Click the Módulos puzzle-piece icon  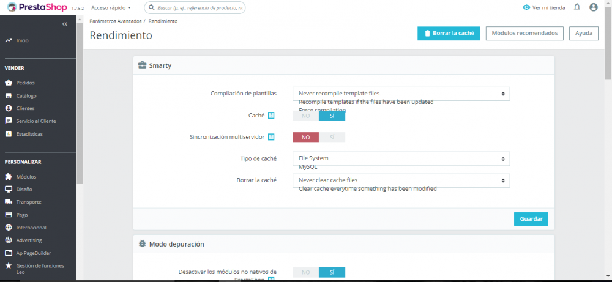pyautogui.click(x=9, y=177)
